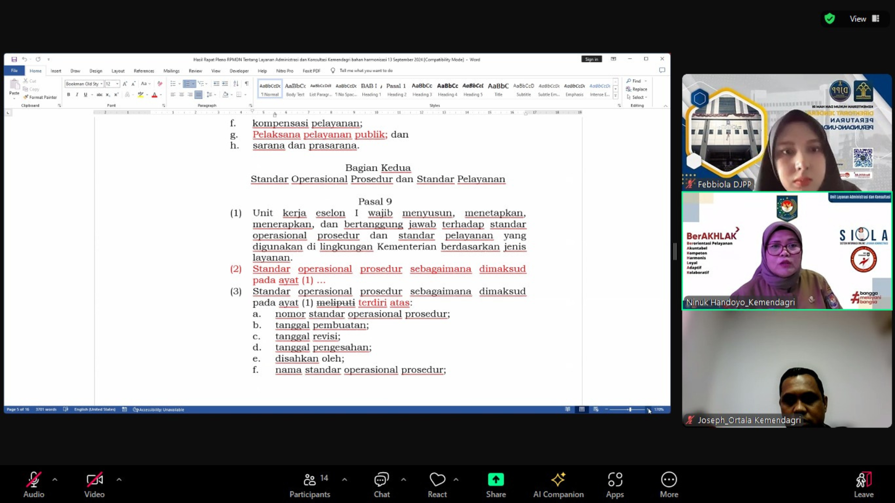This screenshot has width=895, height=503.
Task: Click the Leave meeting button
Action: pos(863,485)
